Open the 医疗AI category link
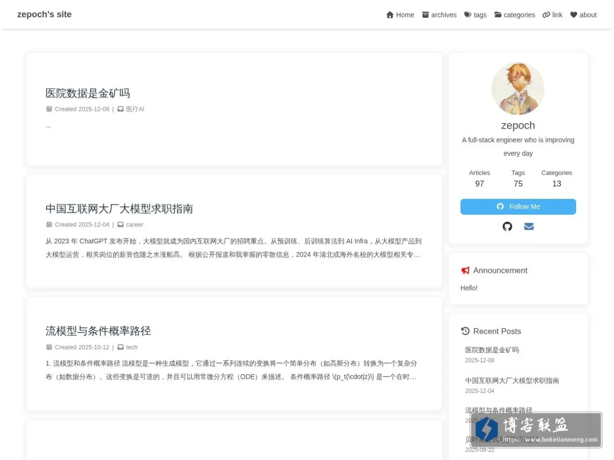Viewport: 614px width, 460px height. coord(135,109)
